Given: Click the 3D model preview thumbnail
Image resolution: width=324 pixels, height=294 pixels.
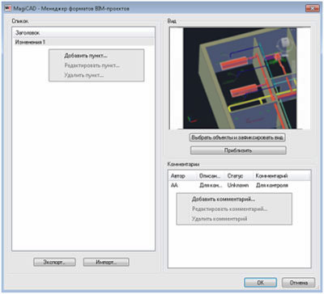Looking at the screenshot, I should point(240,78).
